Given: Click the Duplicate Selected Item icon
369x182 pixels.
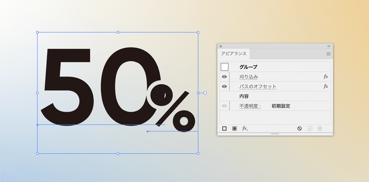Looking at the screenshot, I should pos(310,129).
